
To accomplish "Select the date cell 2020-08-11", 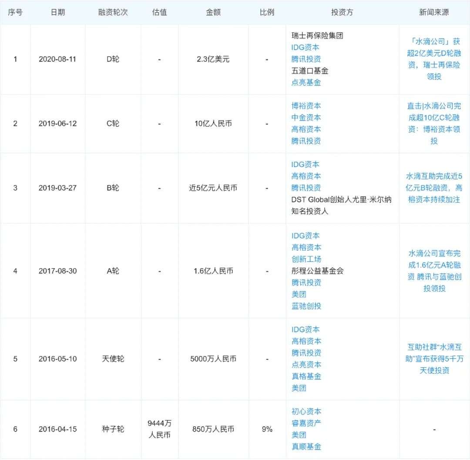I will [x=57, y=59].
